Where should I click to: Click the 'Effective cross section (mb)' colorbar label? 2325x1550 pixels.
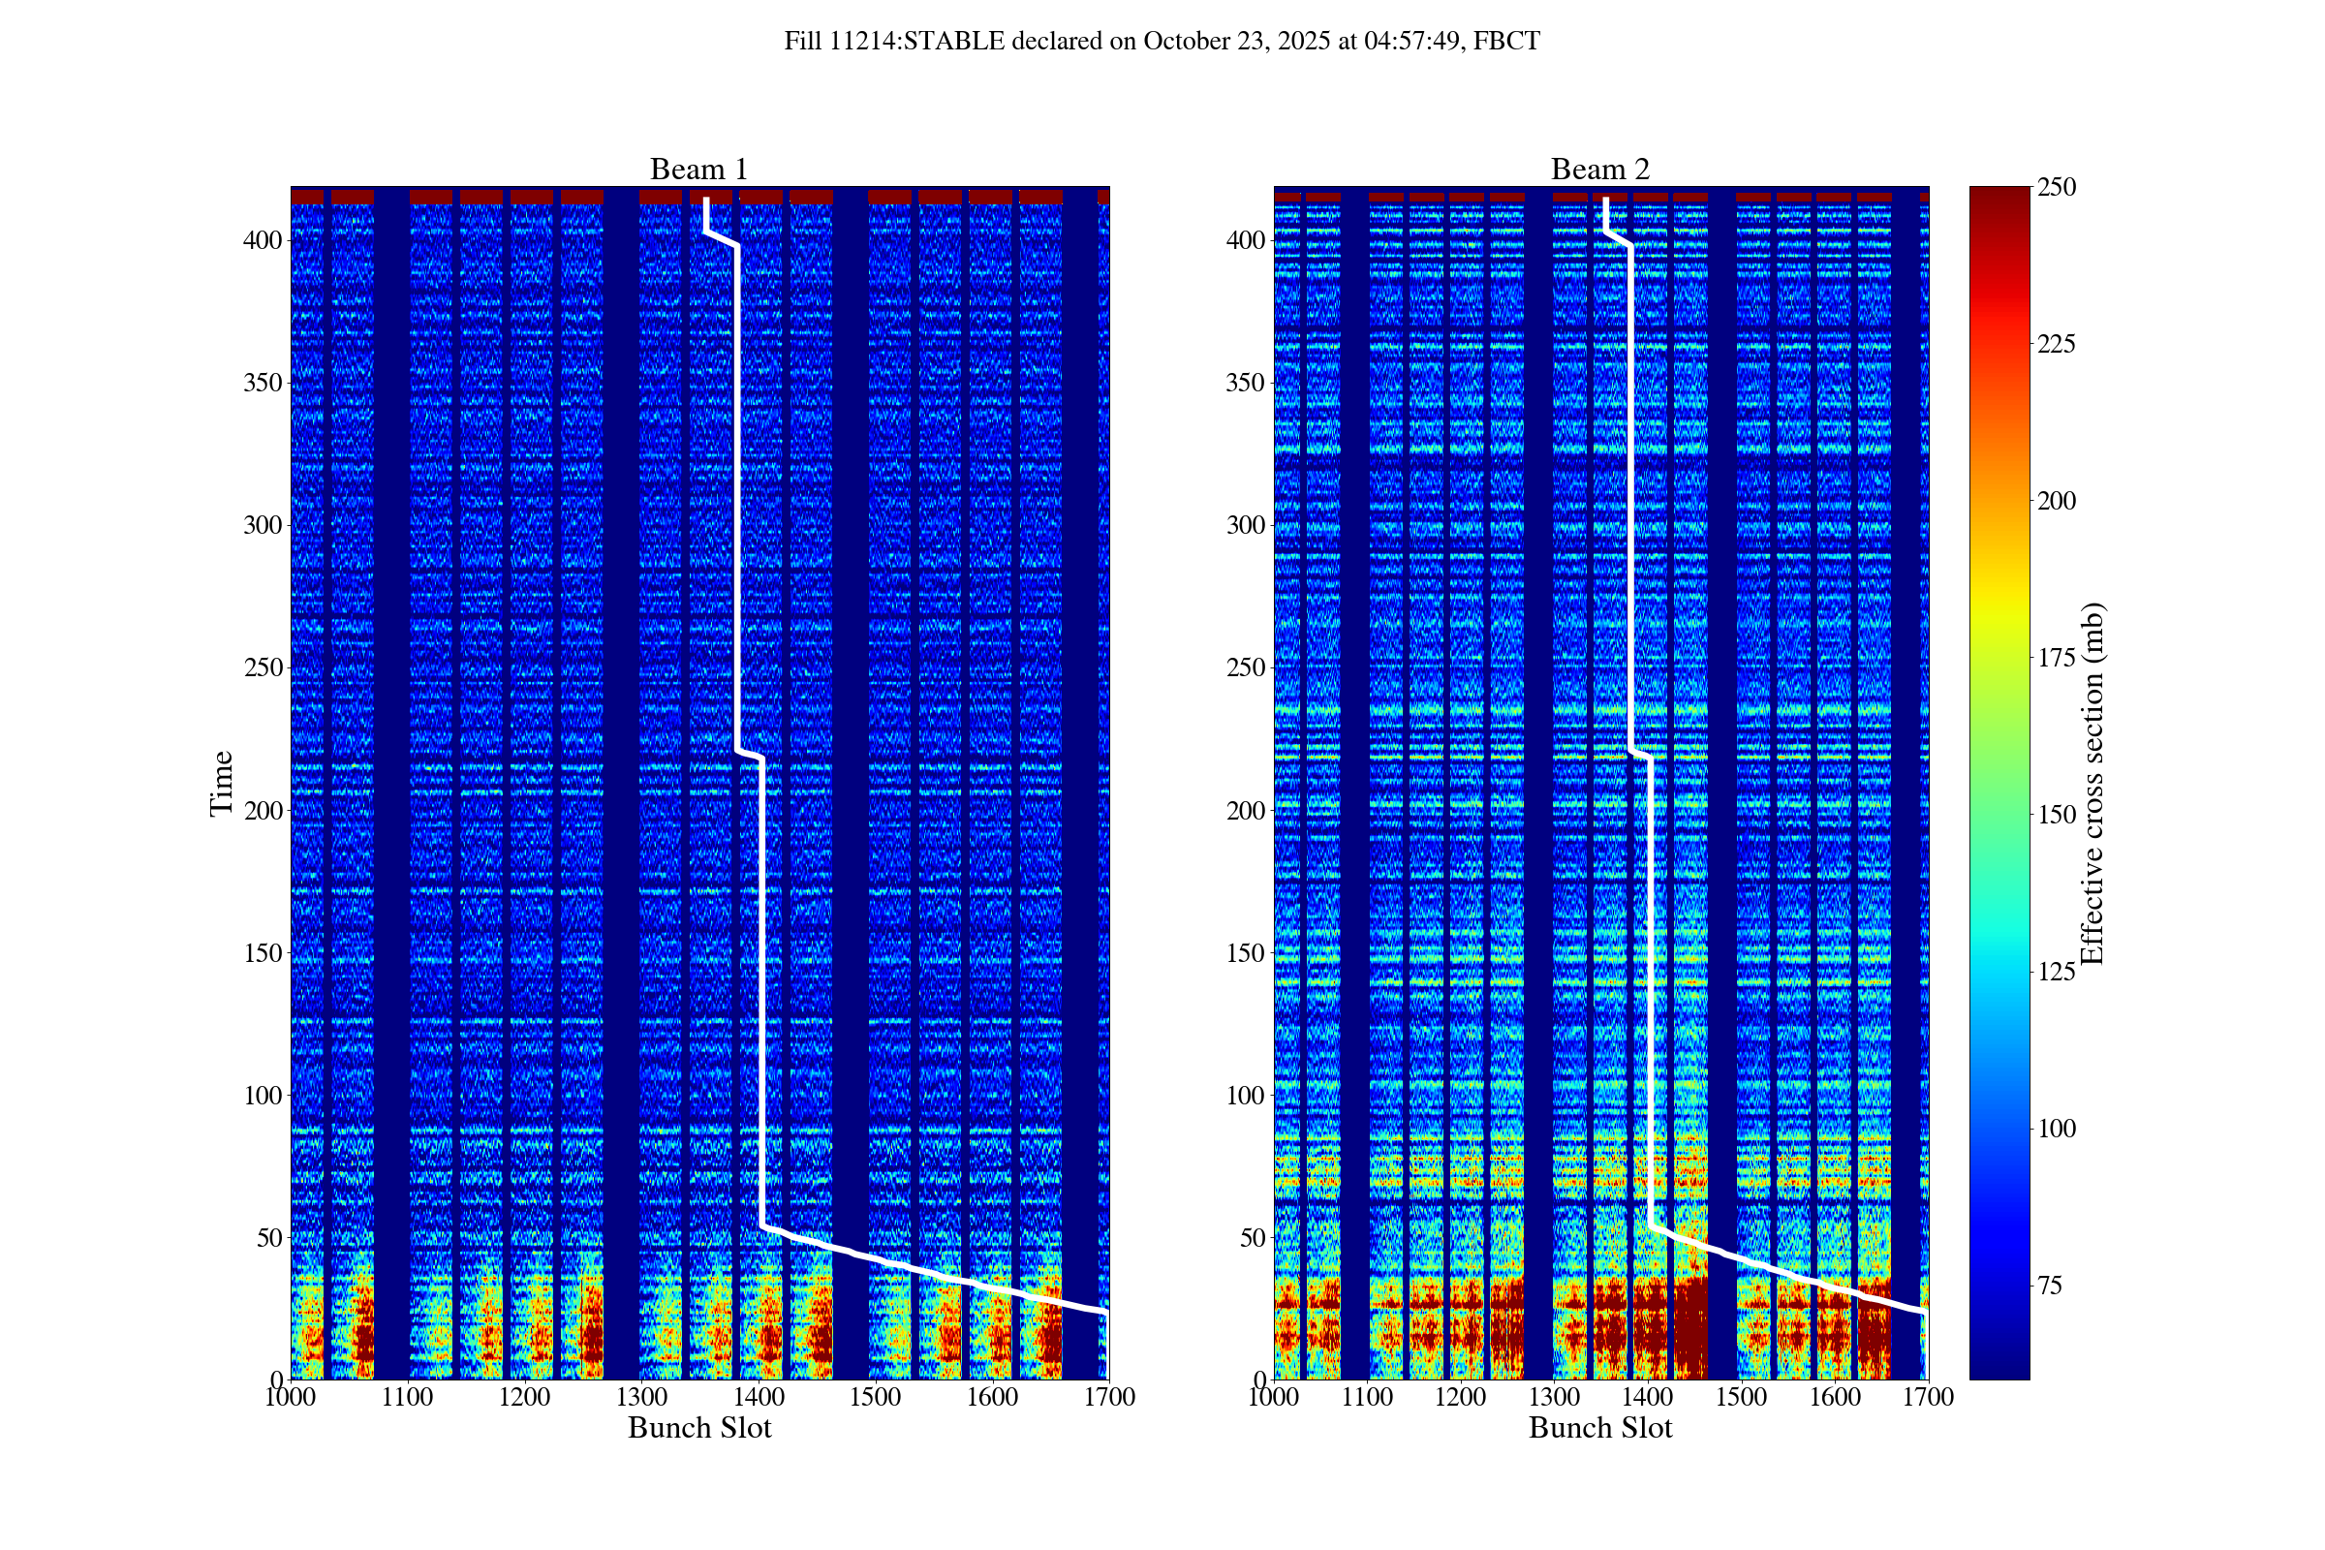[2092, 783]
